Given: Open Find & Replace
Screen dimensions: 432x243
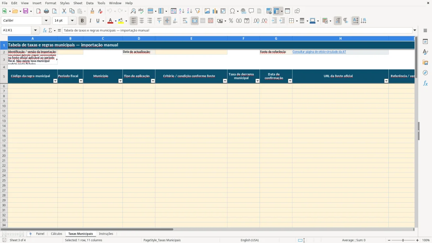Looking at the screenshot, I should pyautogui.click(x=133, y=11).
